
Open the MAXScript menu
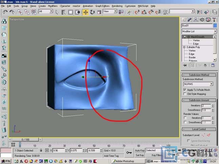[143, 6]
